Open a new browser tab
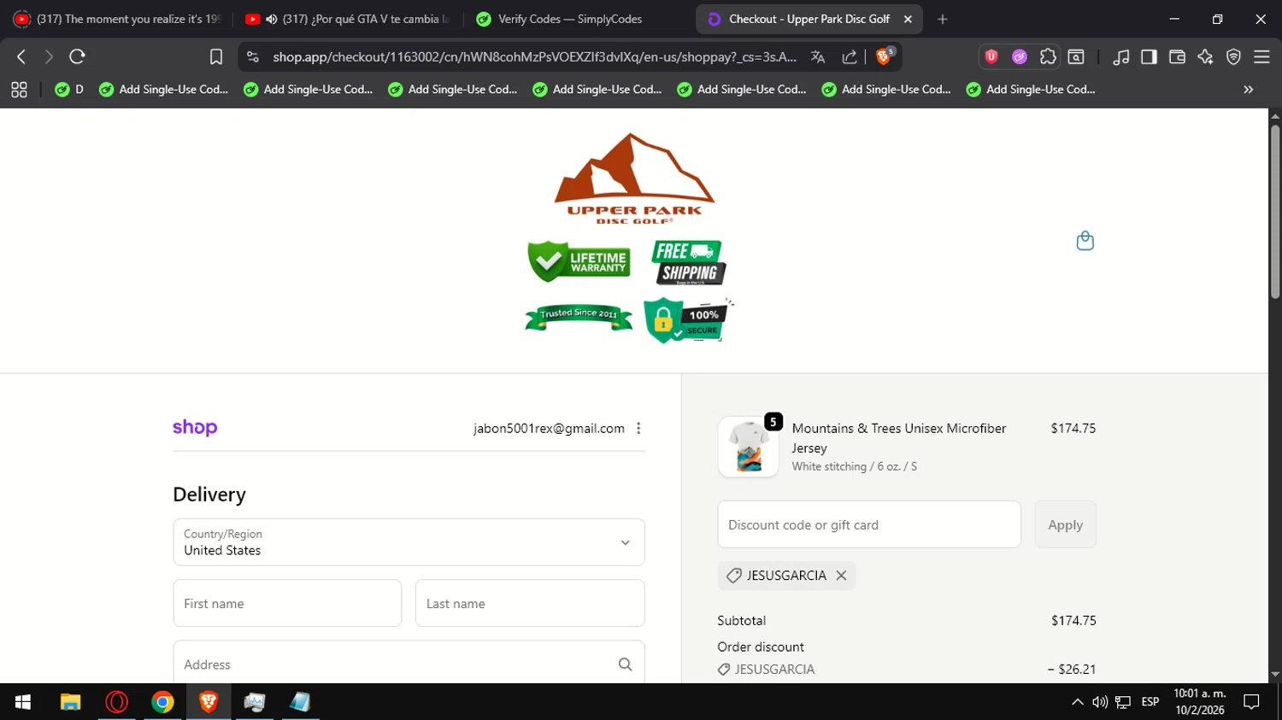 [x=942, y=19]
